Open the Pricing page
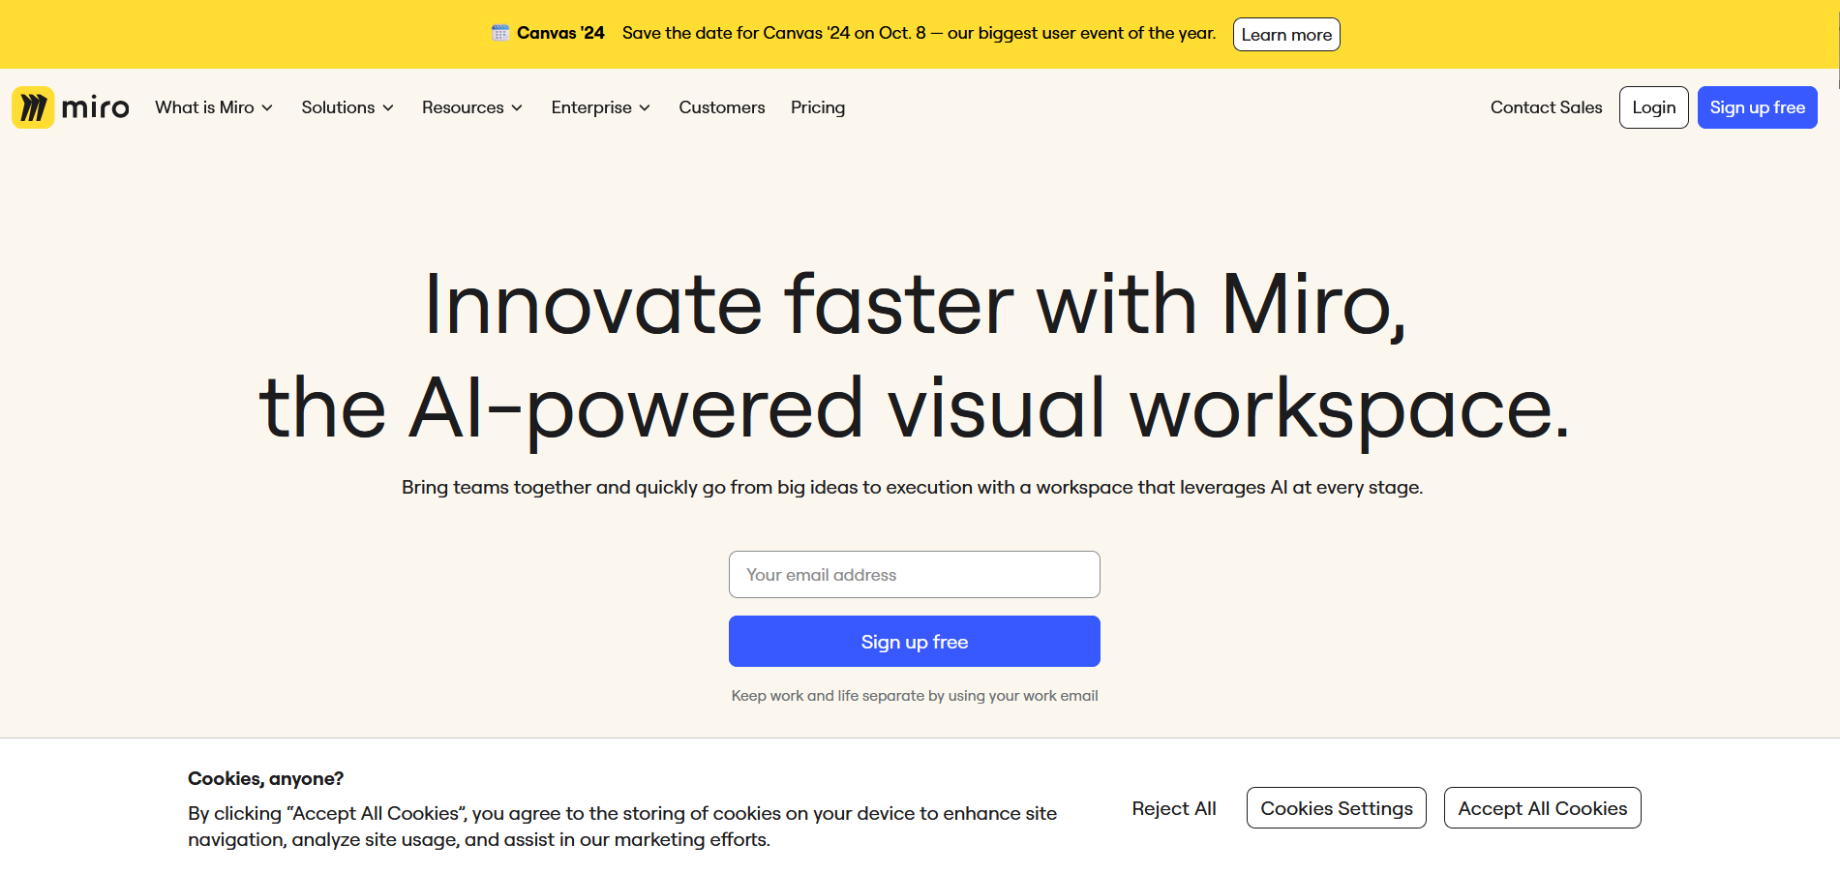Viewport: 1840px width, 874px height. 818,107
